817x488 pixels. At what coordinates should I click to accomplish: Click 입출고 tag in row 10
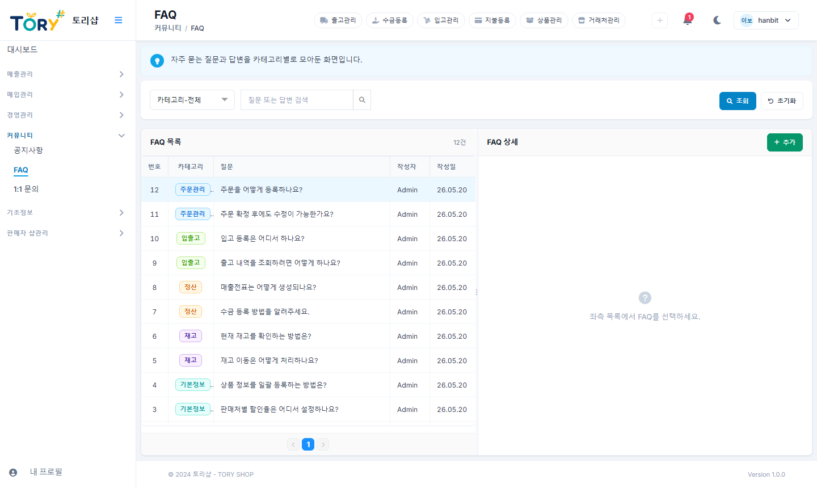191,238
